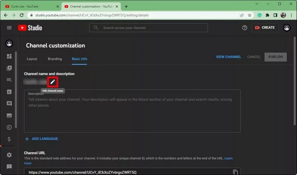This screenshot has height=175, width=297.
Task: Open Settings gear in sidebar
Action: 9,155
